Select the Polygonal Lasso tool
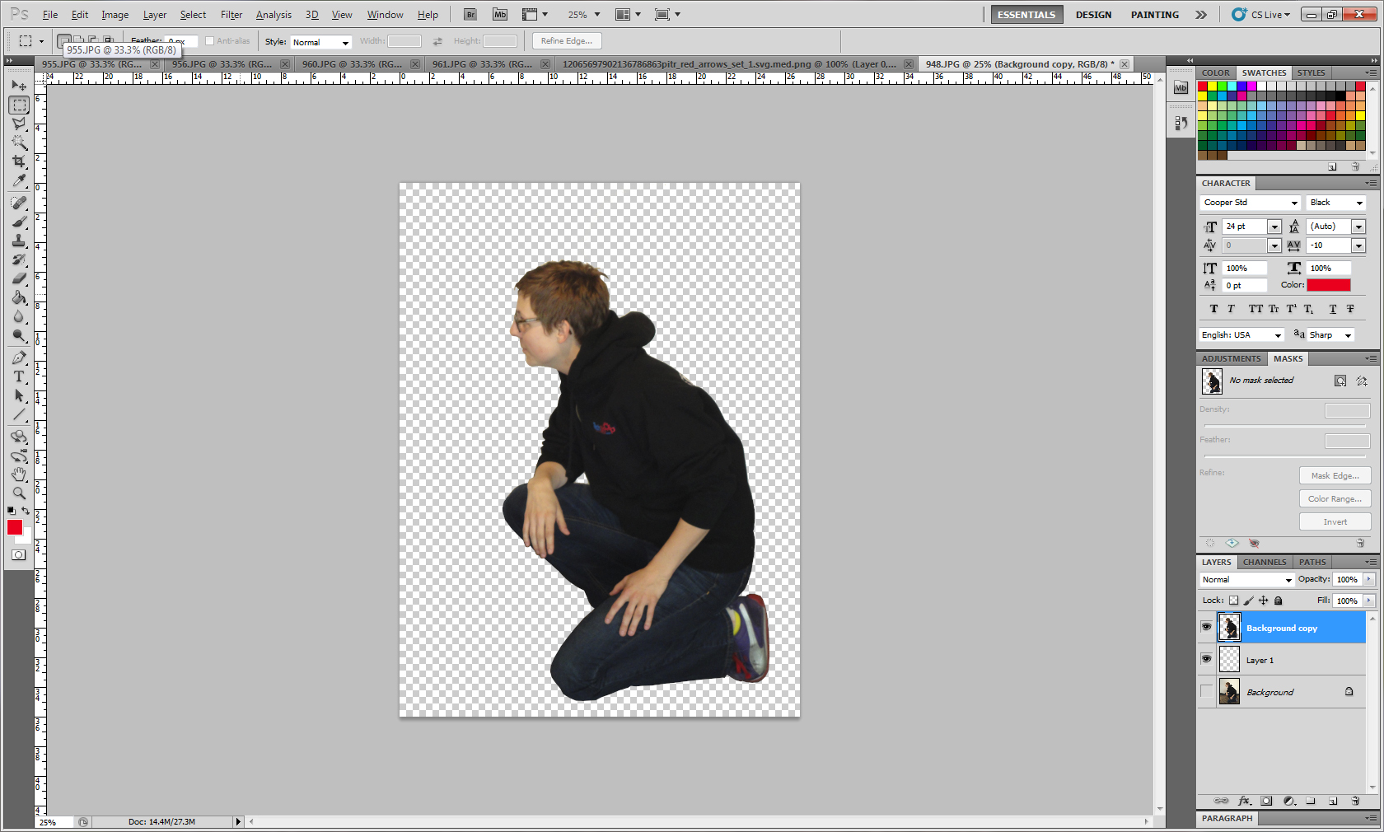This screenshot has width=1384, height=832. click(x=19, y=124)
